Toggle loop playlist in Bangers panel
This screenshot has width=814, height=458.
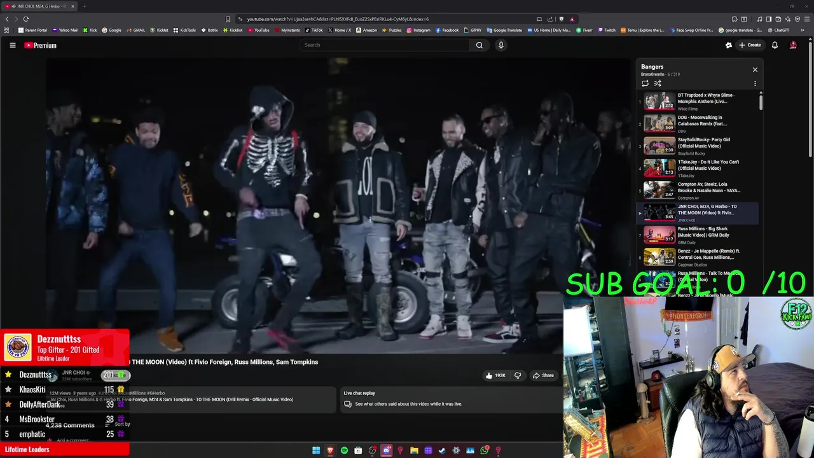tap(645, 83)
